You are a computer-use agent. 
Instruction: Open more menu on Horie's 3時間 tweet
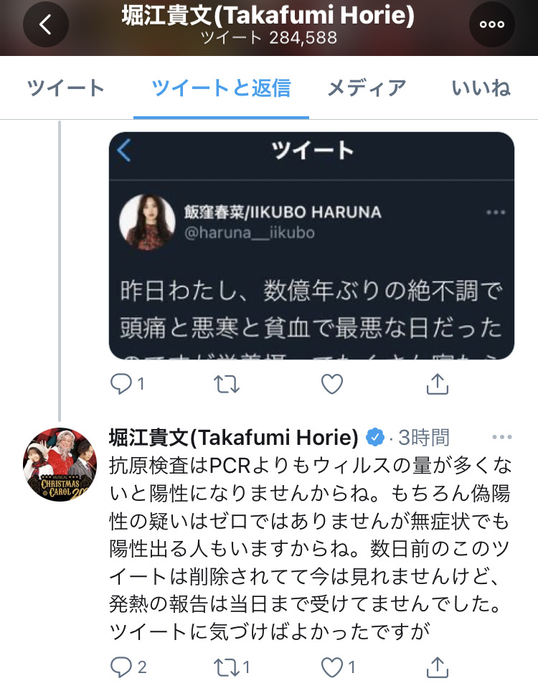tap(502, 437)
